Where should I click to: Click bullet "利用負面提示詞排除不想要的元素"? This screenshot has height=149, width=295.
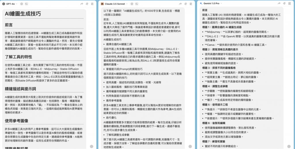point(125,96)
